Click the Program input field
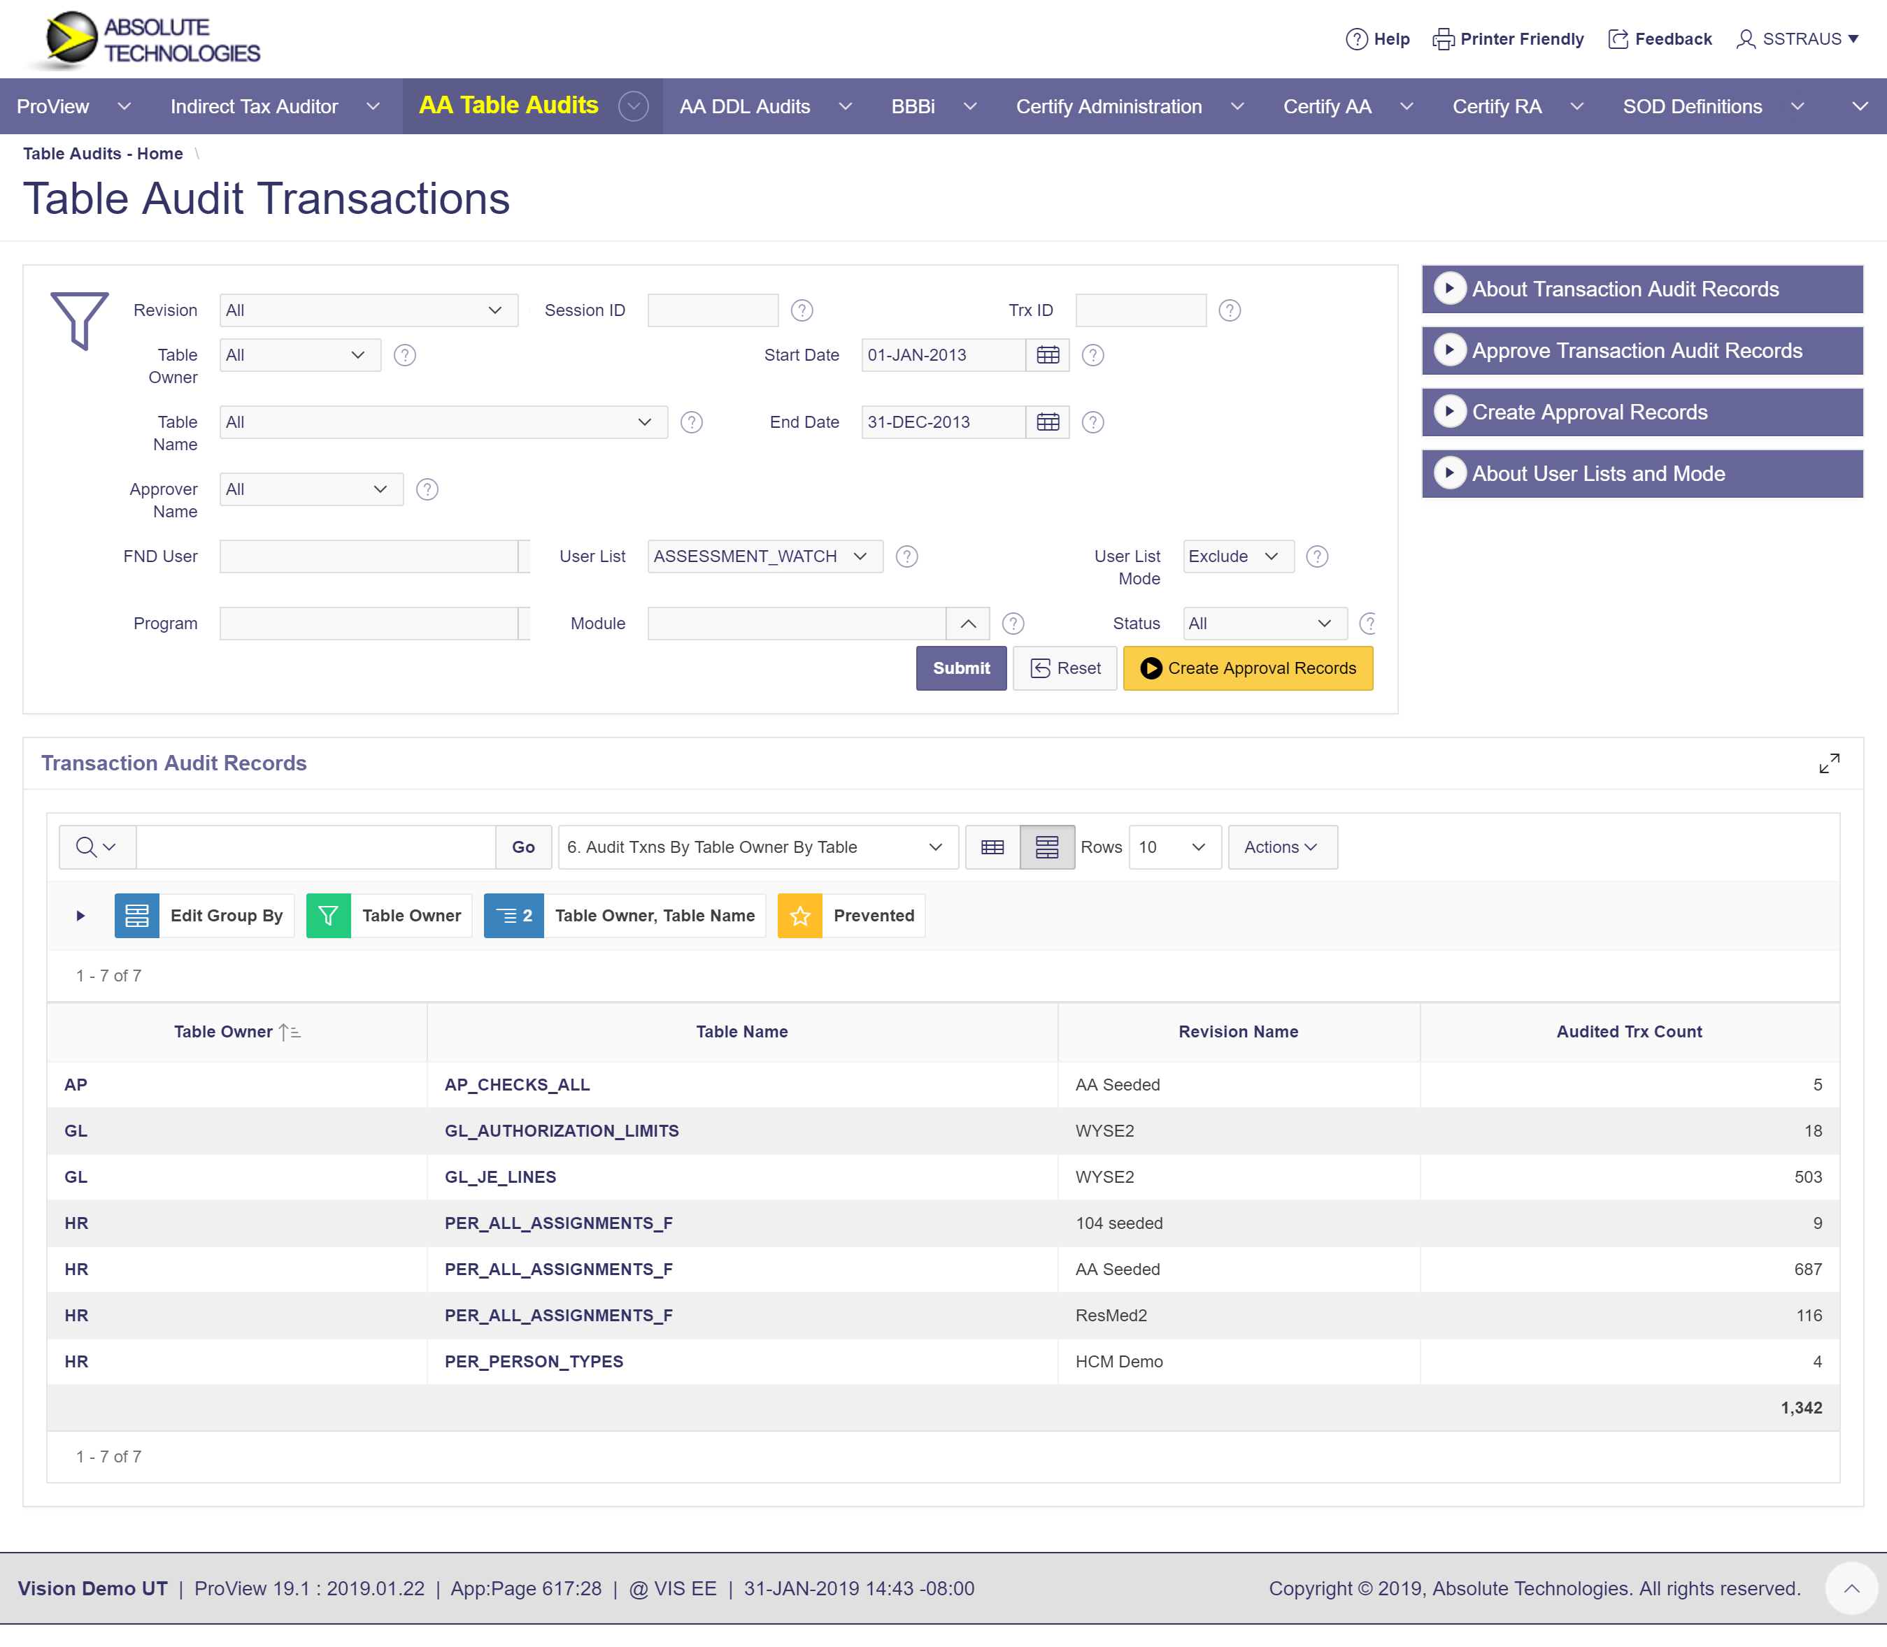1887x1647 pixels. coord(368,623)
